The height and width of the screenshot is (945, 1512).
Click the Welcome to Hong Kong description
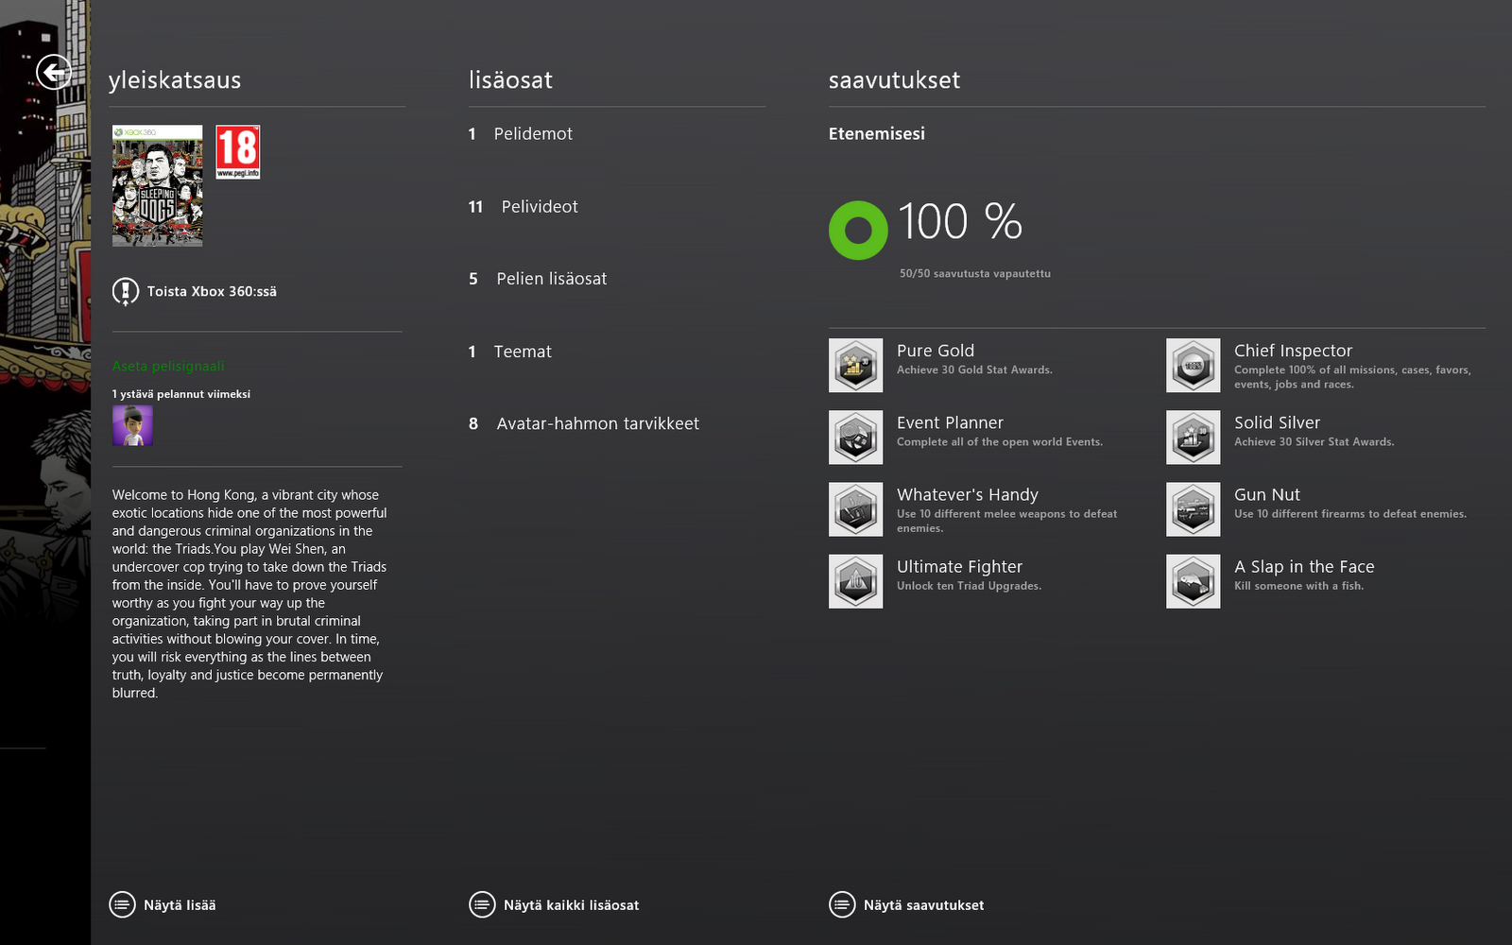249,593
